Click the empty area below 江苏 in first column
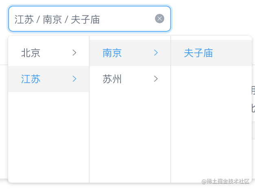The width and height of the screenshot is (255, 190). 48,137
